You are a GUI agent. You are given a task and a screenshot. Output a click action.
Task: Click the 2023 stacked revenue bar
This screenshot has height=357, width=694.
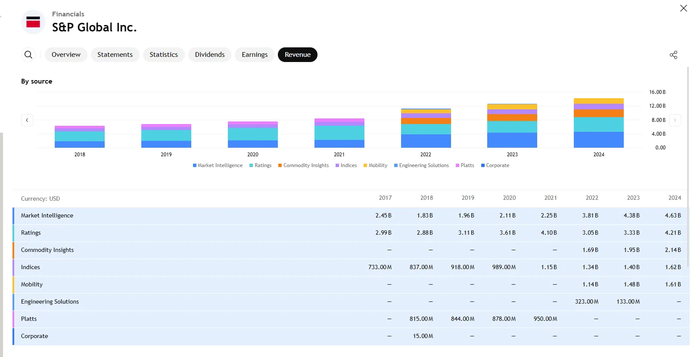pyautogui.click(x=512, y=126)
